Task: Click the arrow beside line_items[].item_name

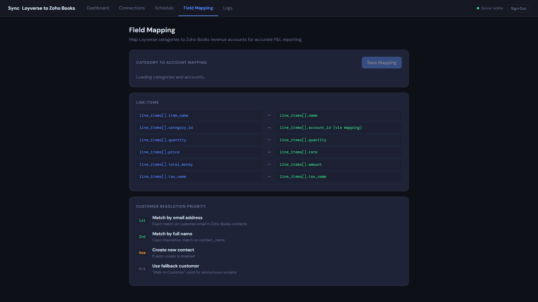Action: click(x=269, y=115)
